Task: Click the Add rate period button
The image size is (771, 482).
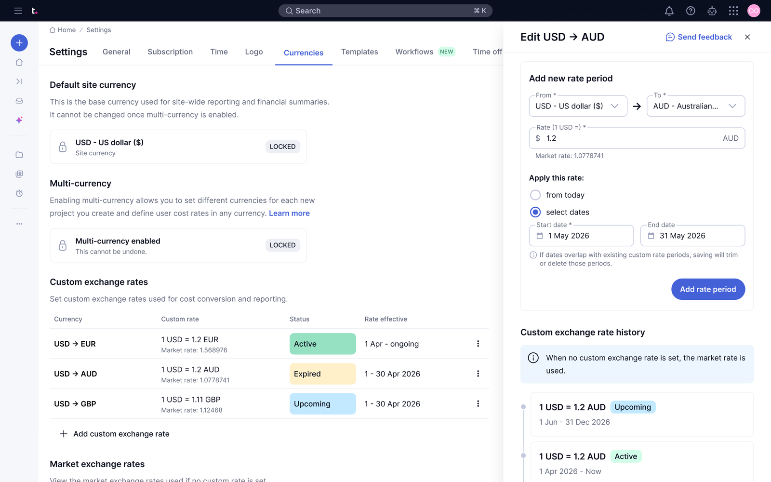Action: tap(708, 289)
